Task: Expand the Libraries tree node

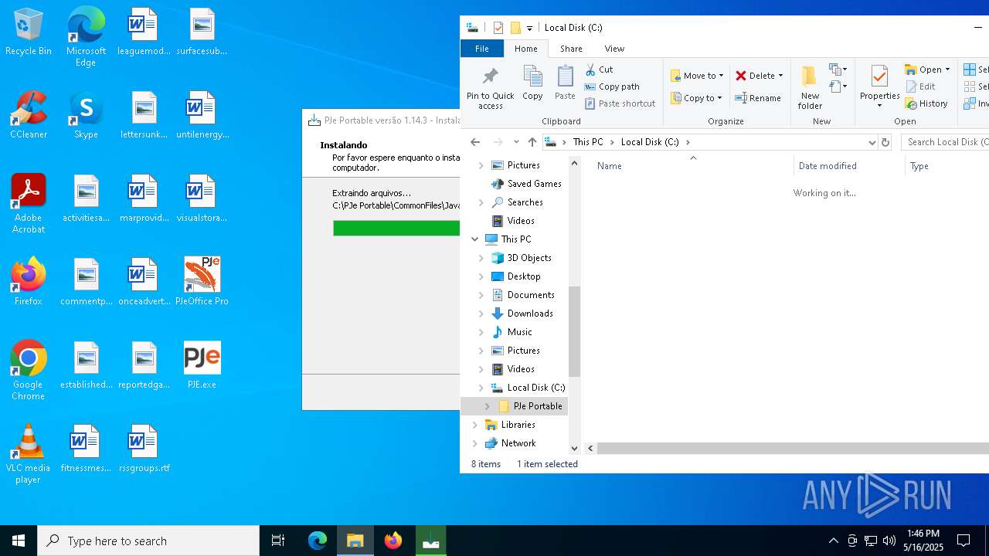Action: point(475,425)
